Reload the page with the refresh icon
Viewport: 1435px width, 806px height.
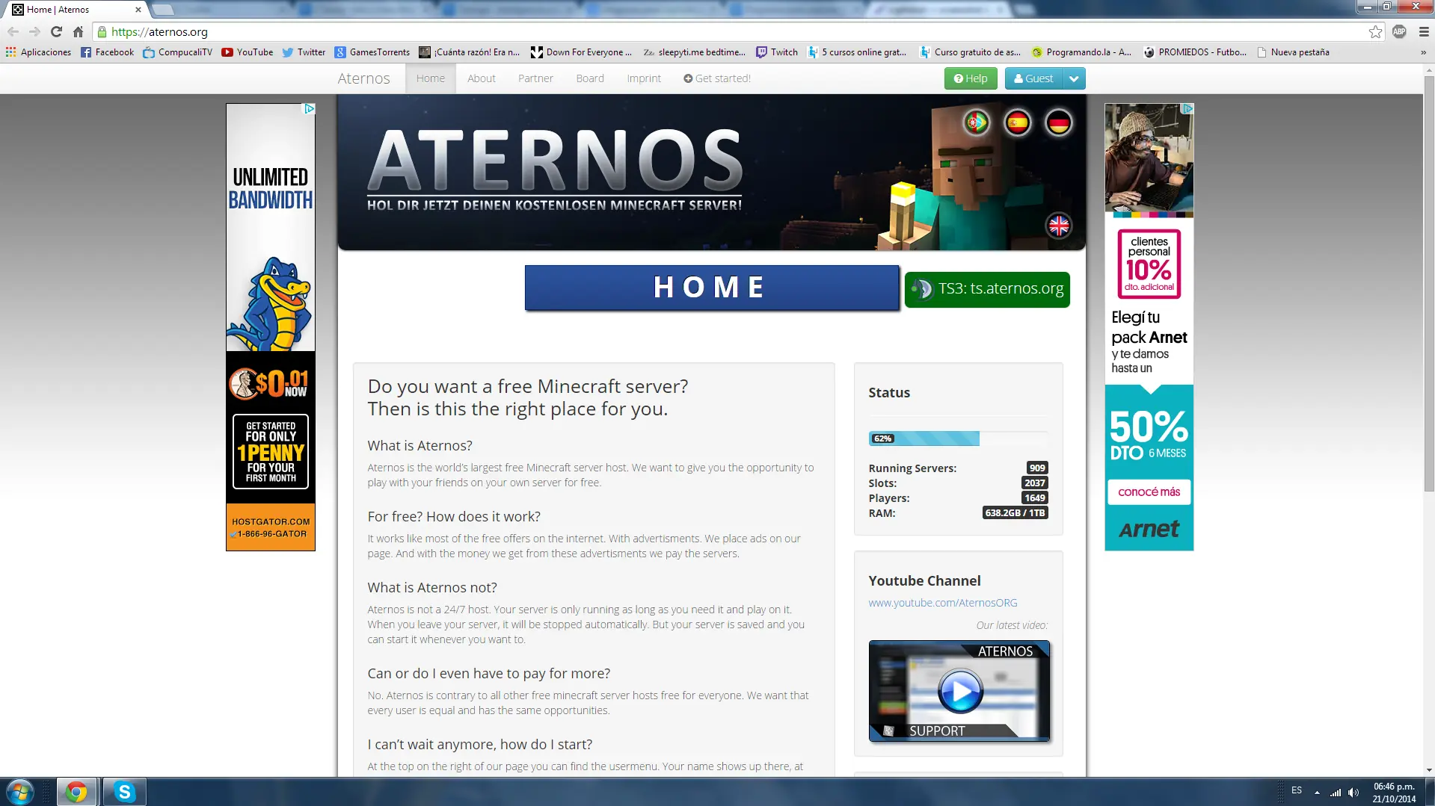[x=56, y=31]
